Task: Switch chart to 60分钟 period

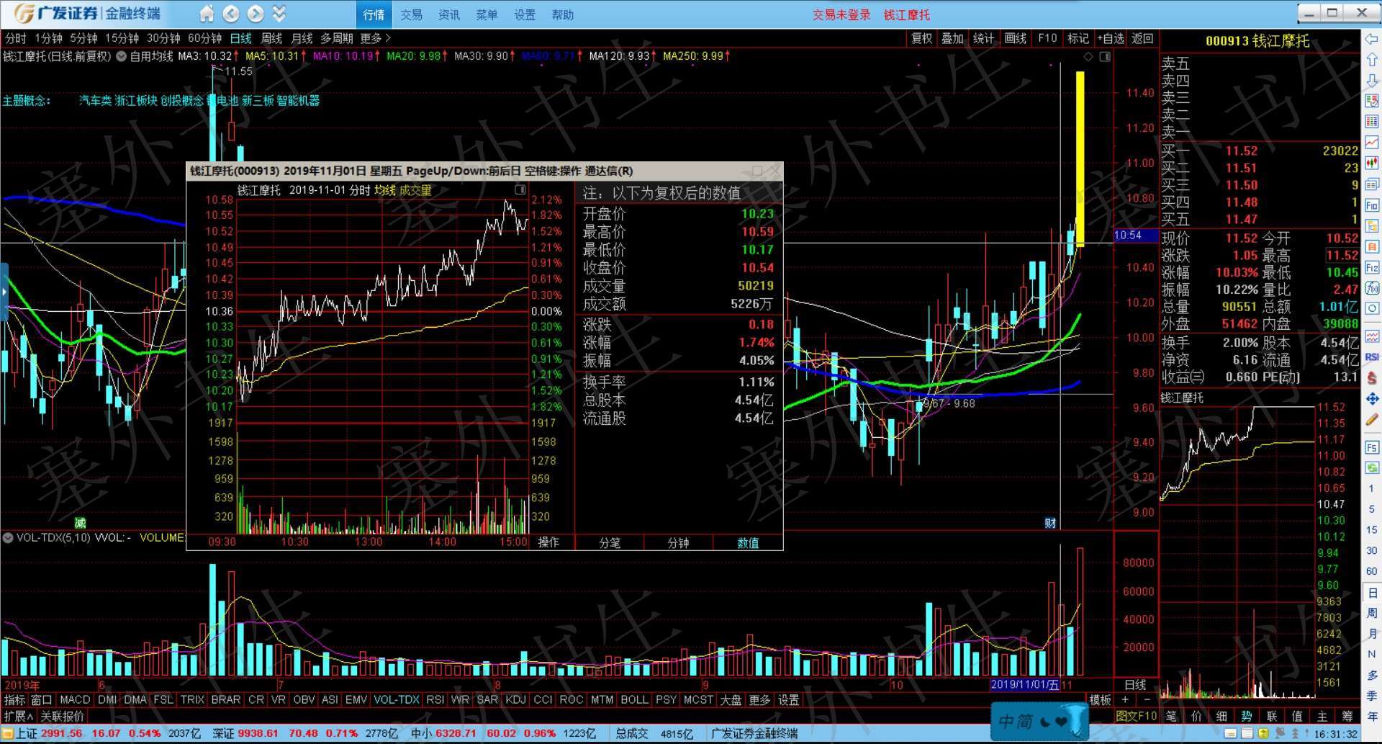Action: click(x=205, y=38)
